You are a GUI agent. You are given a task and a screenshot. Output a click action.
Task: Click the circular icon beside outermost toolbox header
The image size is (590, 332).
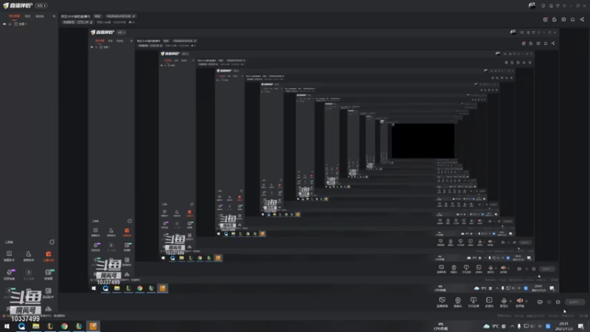(x=52, y=242)
